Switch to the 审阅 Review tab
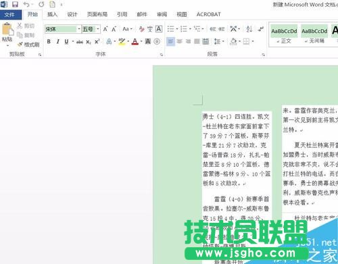 [x=162, y=14]
